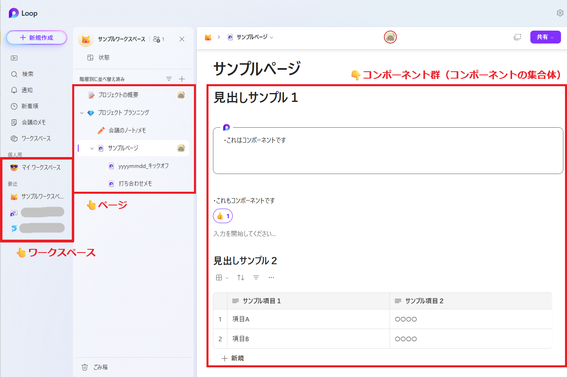Collapse the プロジェクト プランニング tree item
567x377 pixels.
click(81, 112)
